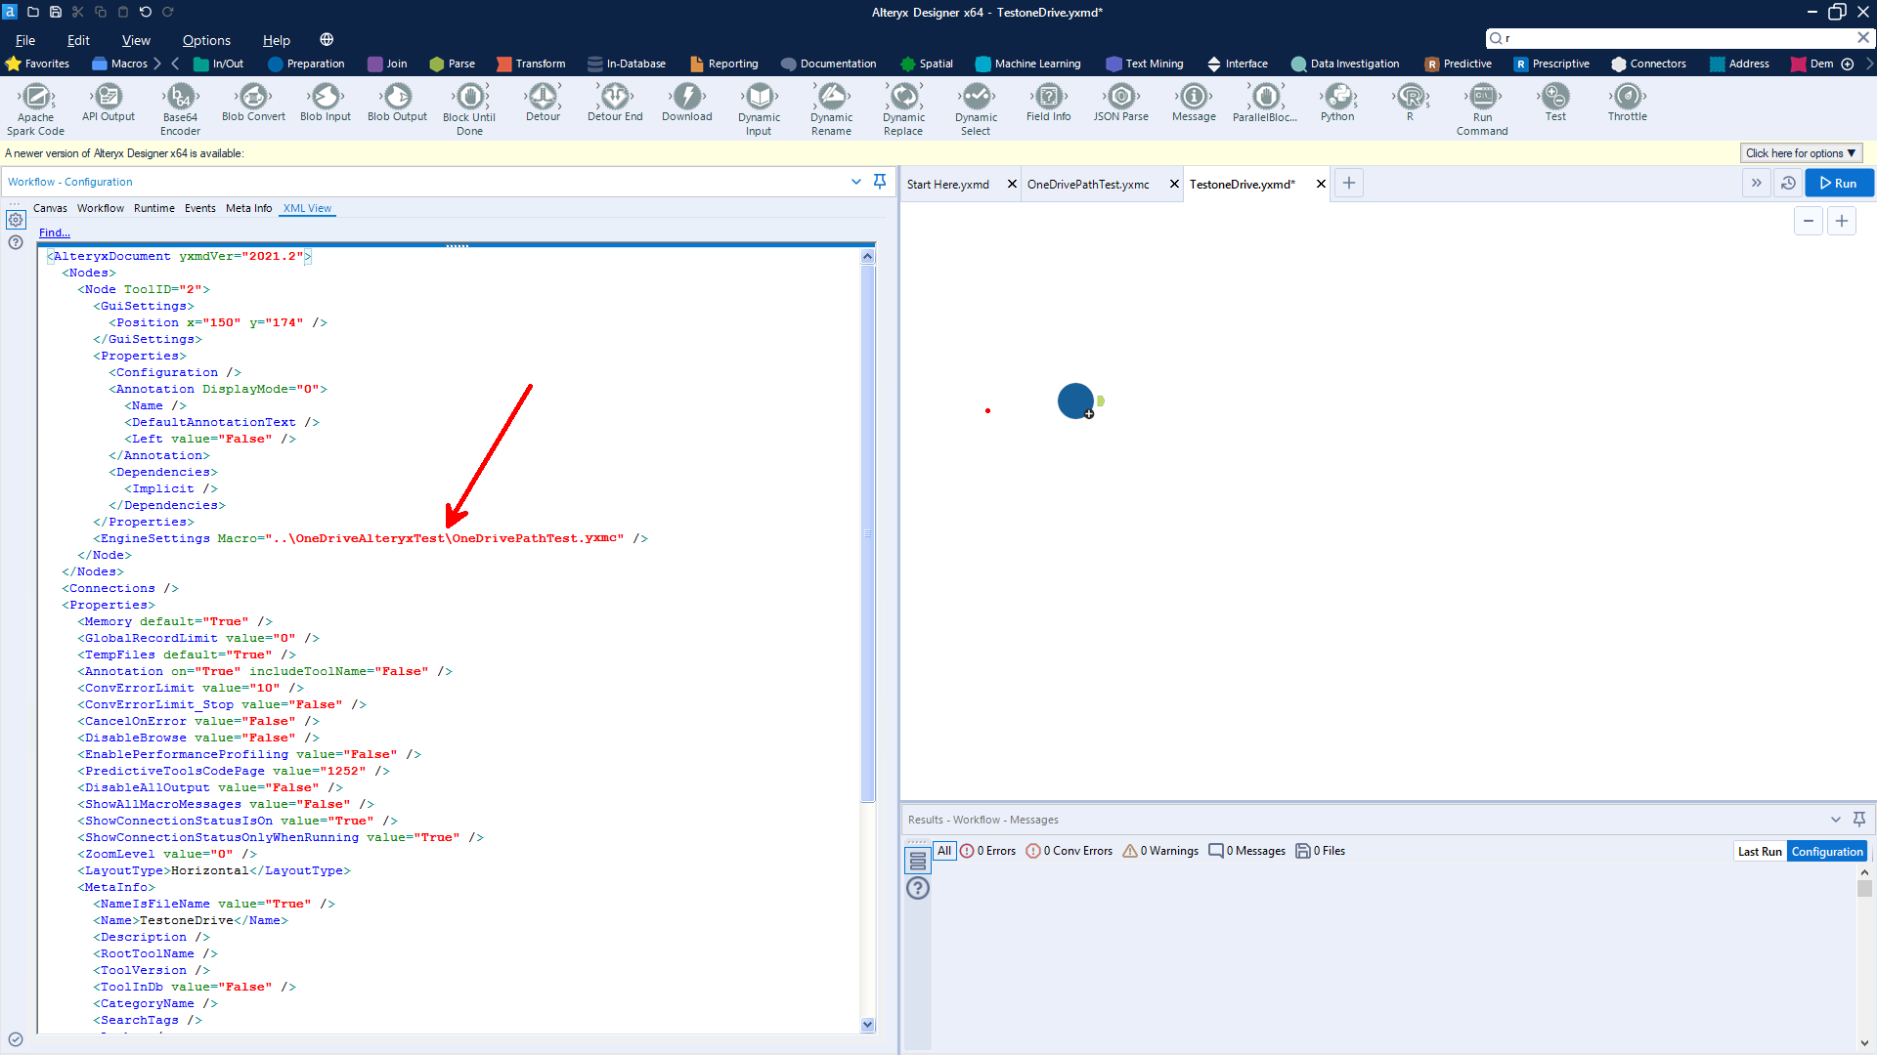Pick the Throttle tool icon
1877x1055 pixels.
pos(1627,97)
